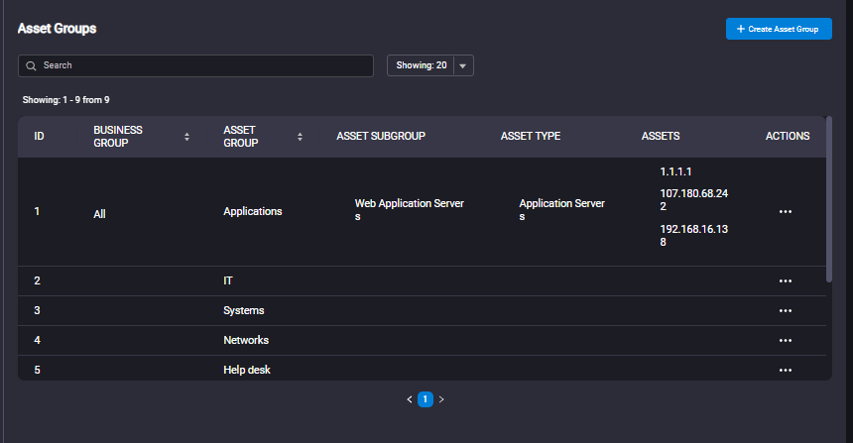
Task: Open the Showing: 20 dropdown
Action: click(x=429, y=65)
